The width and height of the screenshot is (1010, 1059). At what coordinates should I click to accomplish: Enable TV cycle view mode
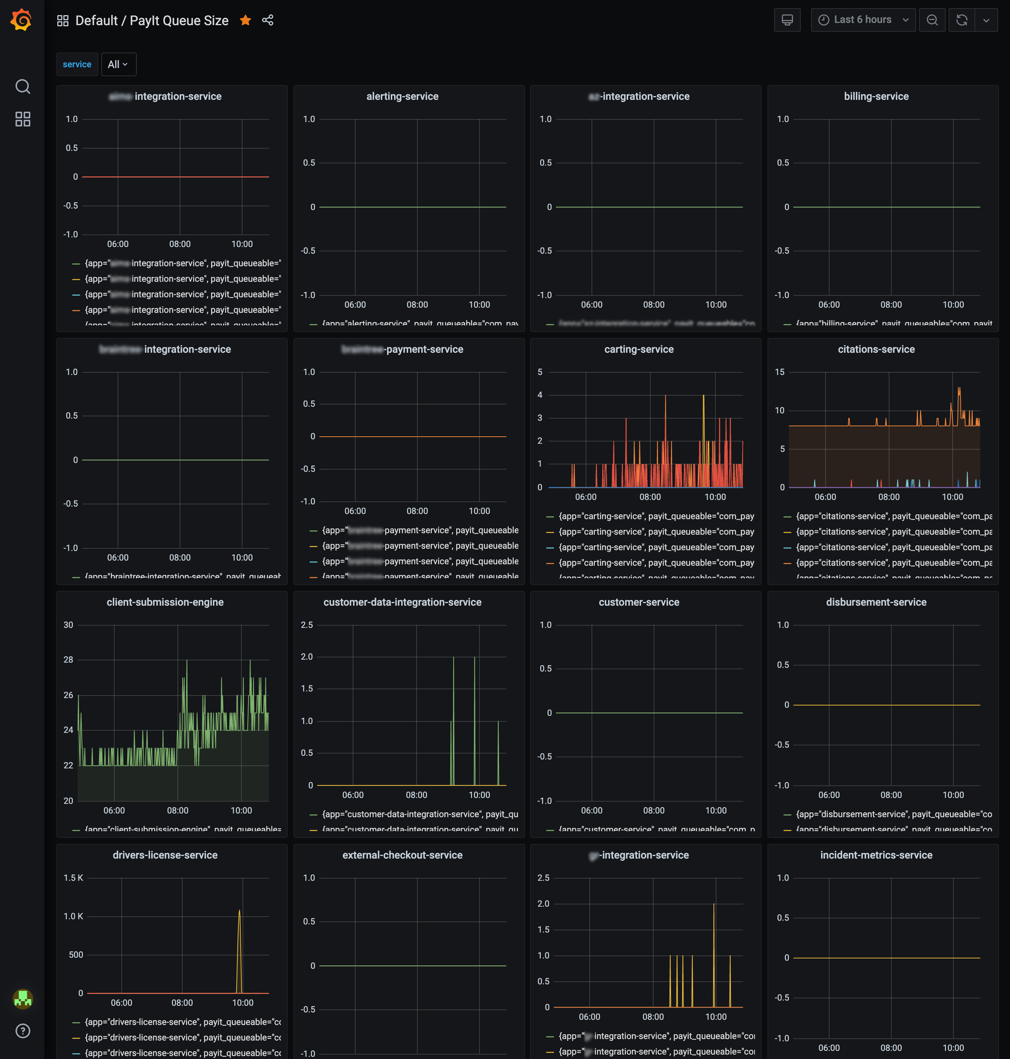pyautogui.click(x=787, y=19)
